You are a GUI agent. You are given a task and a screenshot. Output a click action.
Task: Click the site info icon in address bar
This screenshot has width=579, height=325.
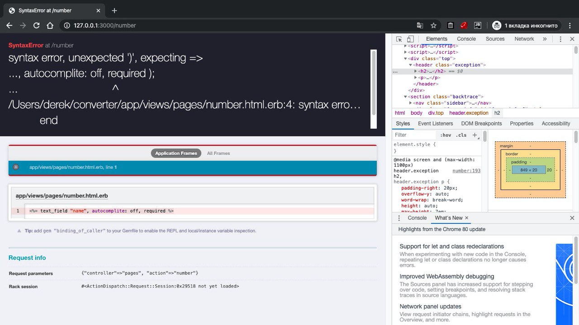pyautogui.click(x=66, y=26)
